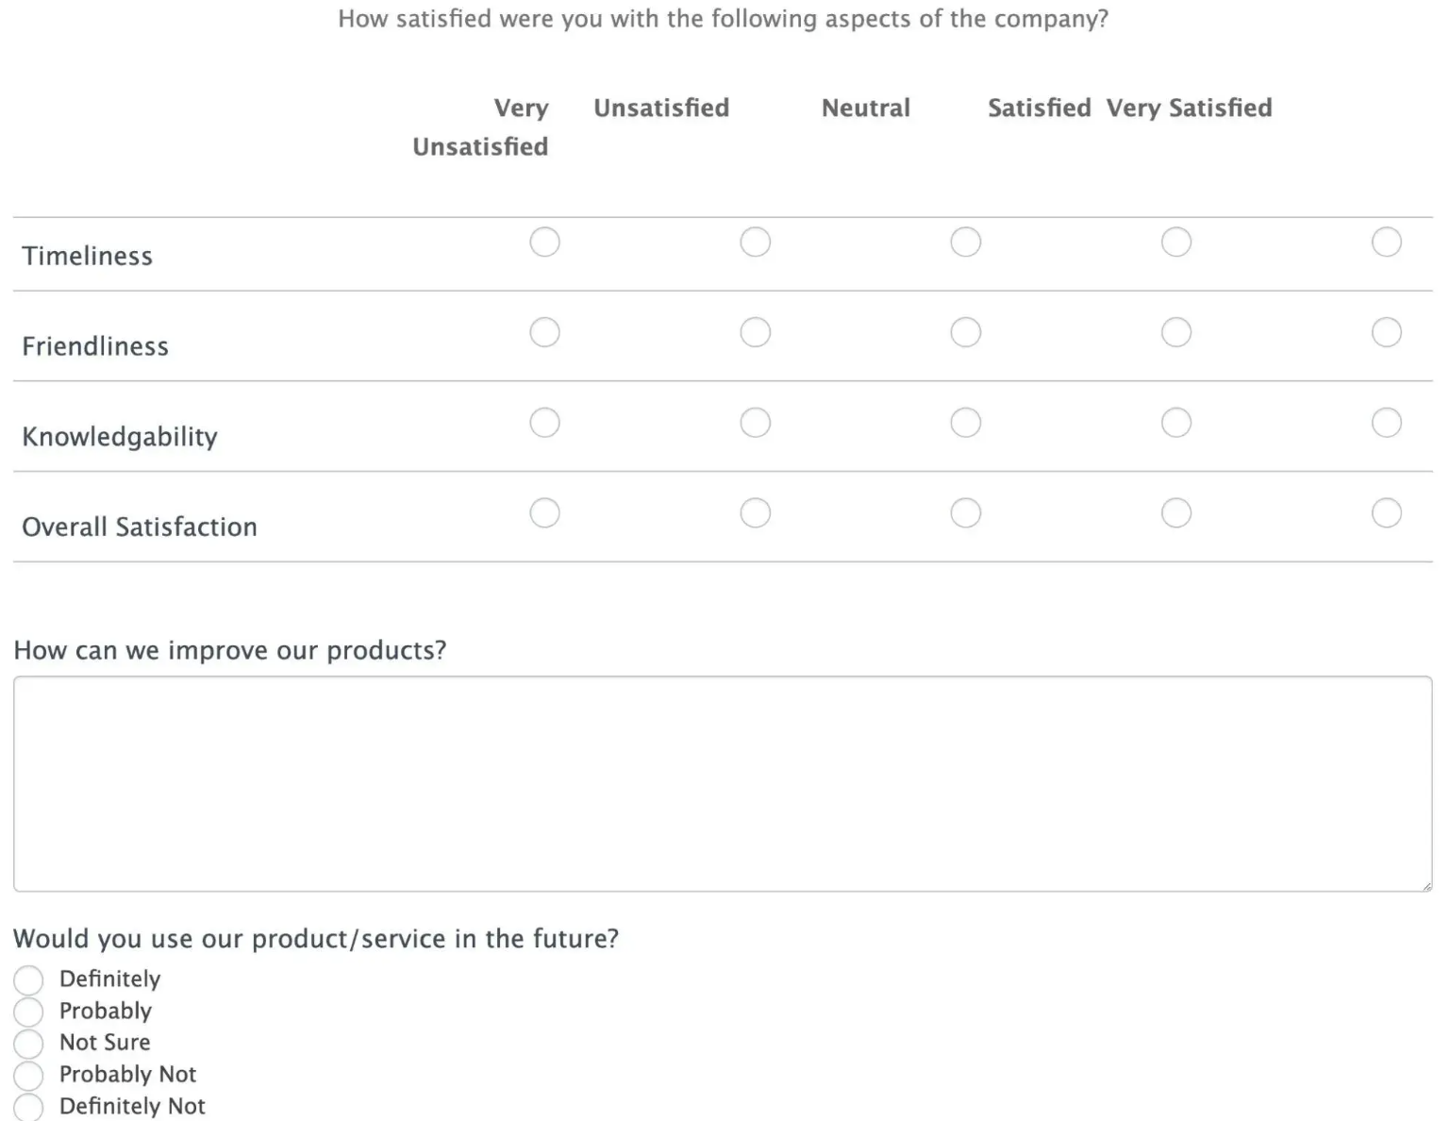The width and height of the screenshot is (1450, 1121).
Task: Select Very Satisfied for Overall Satisfaction
Action: 1386,512
